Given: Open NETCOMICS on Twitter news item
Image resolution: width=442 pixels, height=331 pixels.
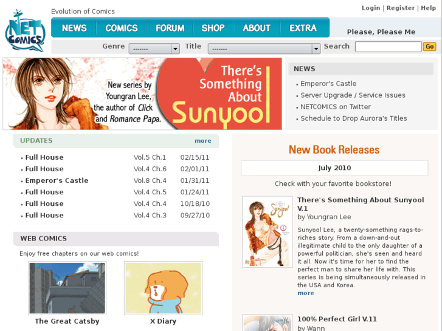Looking at the screenshot, I should [x=336, y=107].
